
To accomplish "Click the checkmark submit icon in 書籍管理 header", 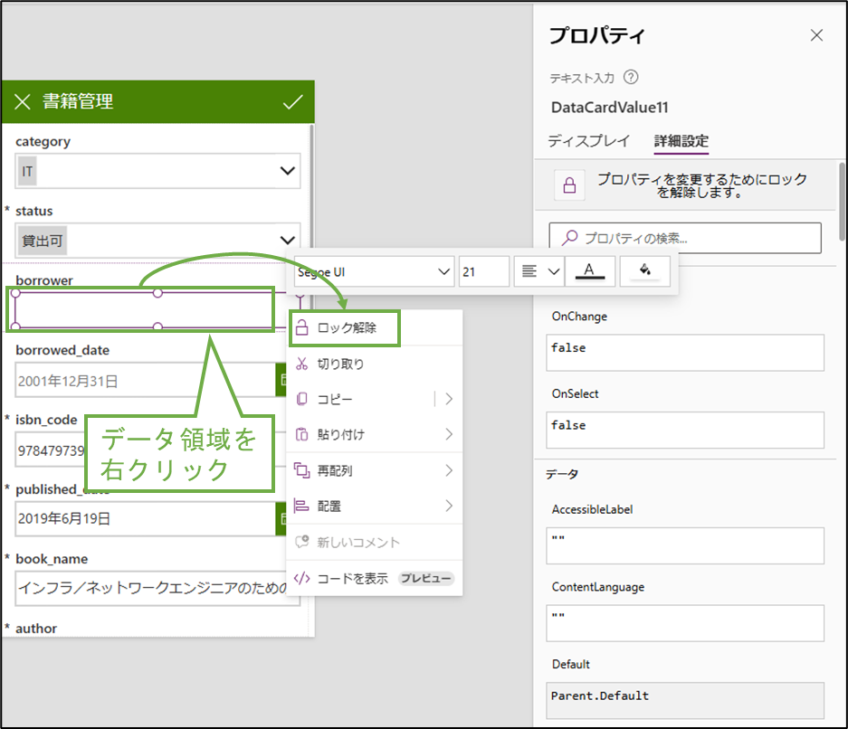I will point(292,101).
